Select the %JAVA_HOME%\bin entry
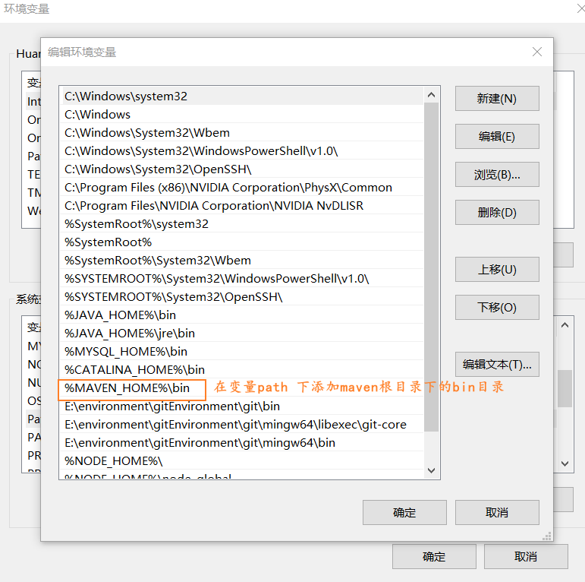The image size is (585, 582). click(x=242, y=315)
